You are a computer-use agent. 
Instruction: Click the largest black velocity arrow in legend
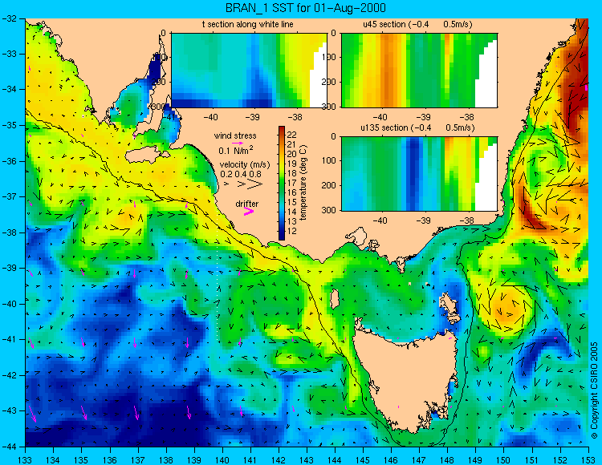(255, 184)
